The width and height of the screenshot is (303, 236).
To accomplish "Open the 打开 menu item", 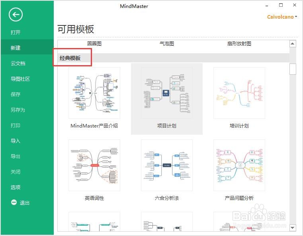I will 16,32.
